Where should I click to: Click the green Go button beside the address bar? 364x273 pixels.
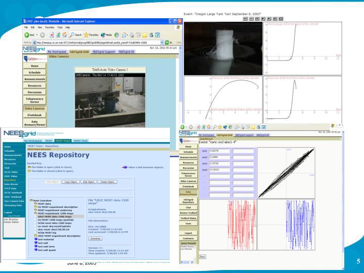click(x=169, y=42)
